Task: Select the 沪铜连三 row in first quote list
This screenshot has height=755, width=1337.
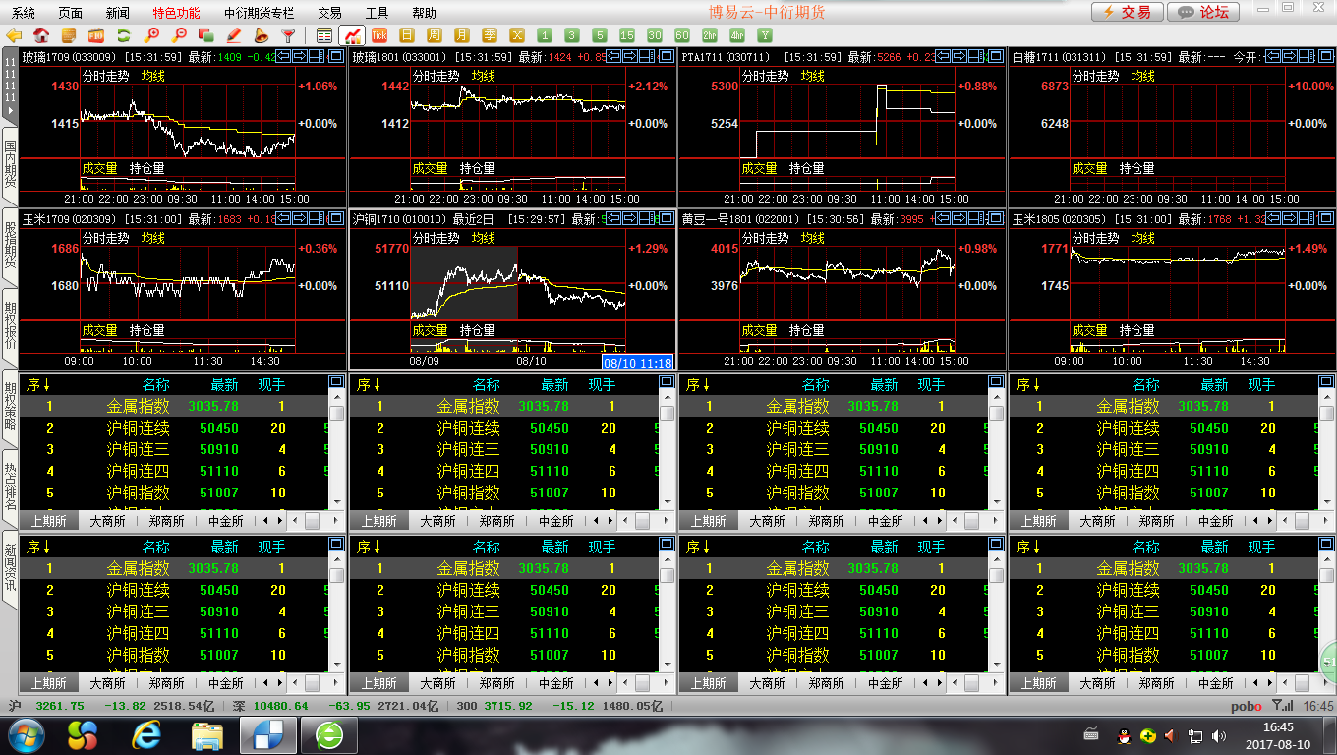Action: tap(138, 449)
